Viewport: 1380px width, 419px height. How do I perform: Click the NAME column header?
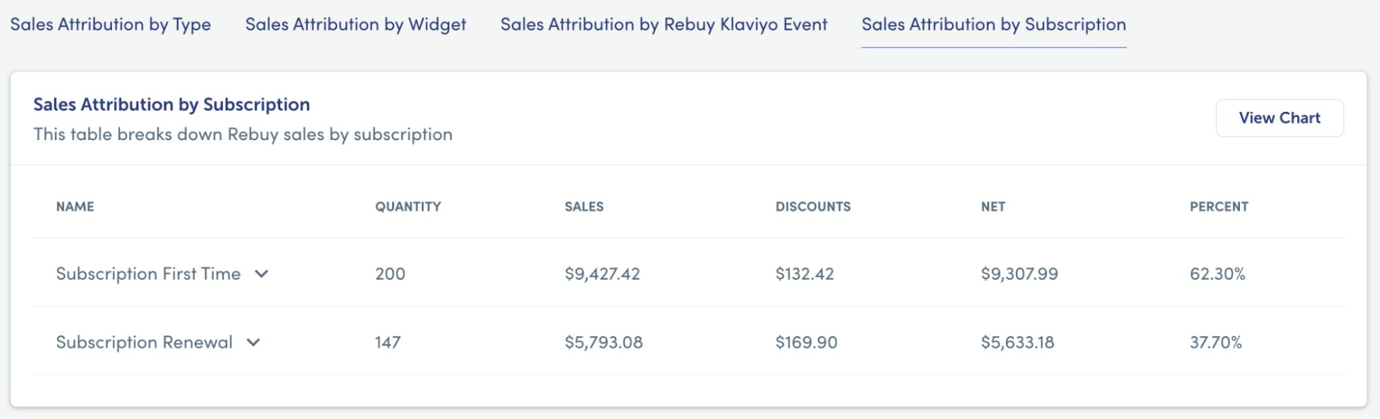click(75, 206)
